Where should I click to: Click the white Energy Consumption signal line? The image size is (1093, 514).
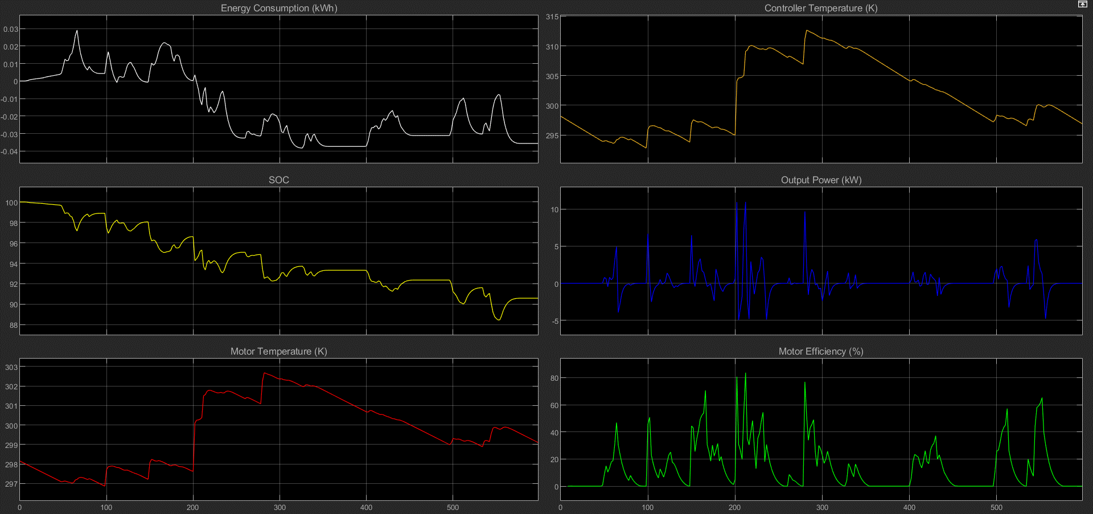click(342, 146)
